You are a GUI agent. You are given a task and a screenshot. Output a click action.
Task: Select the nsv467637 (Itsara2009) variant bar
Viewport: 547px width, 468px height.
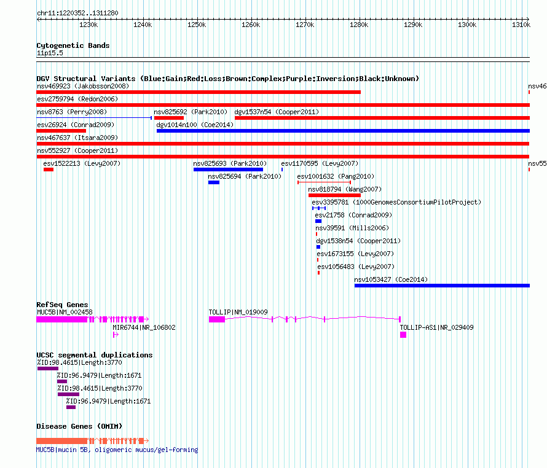pos(283,144)
